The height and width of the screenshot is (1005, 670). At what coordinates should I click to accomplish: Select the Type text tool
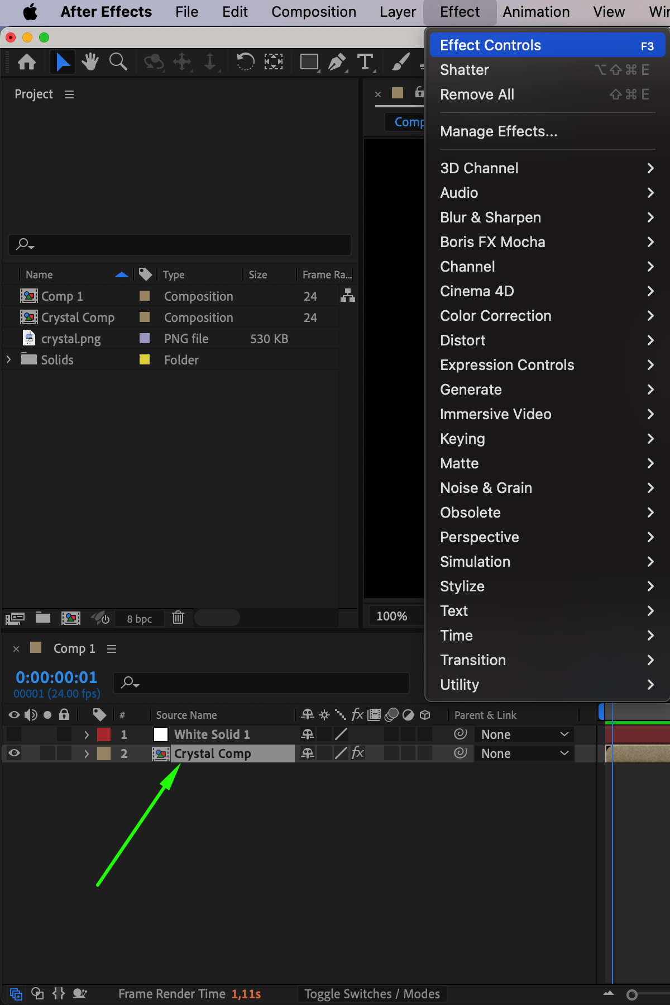(365, 61)
